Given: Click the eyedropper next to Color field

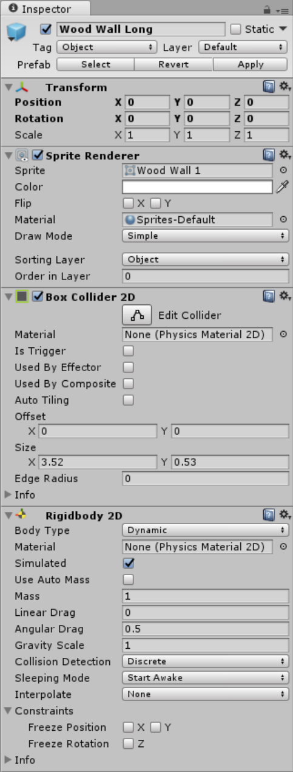Looking at the screenshot, I should coord(283,187).
